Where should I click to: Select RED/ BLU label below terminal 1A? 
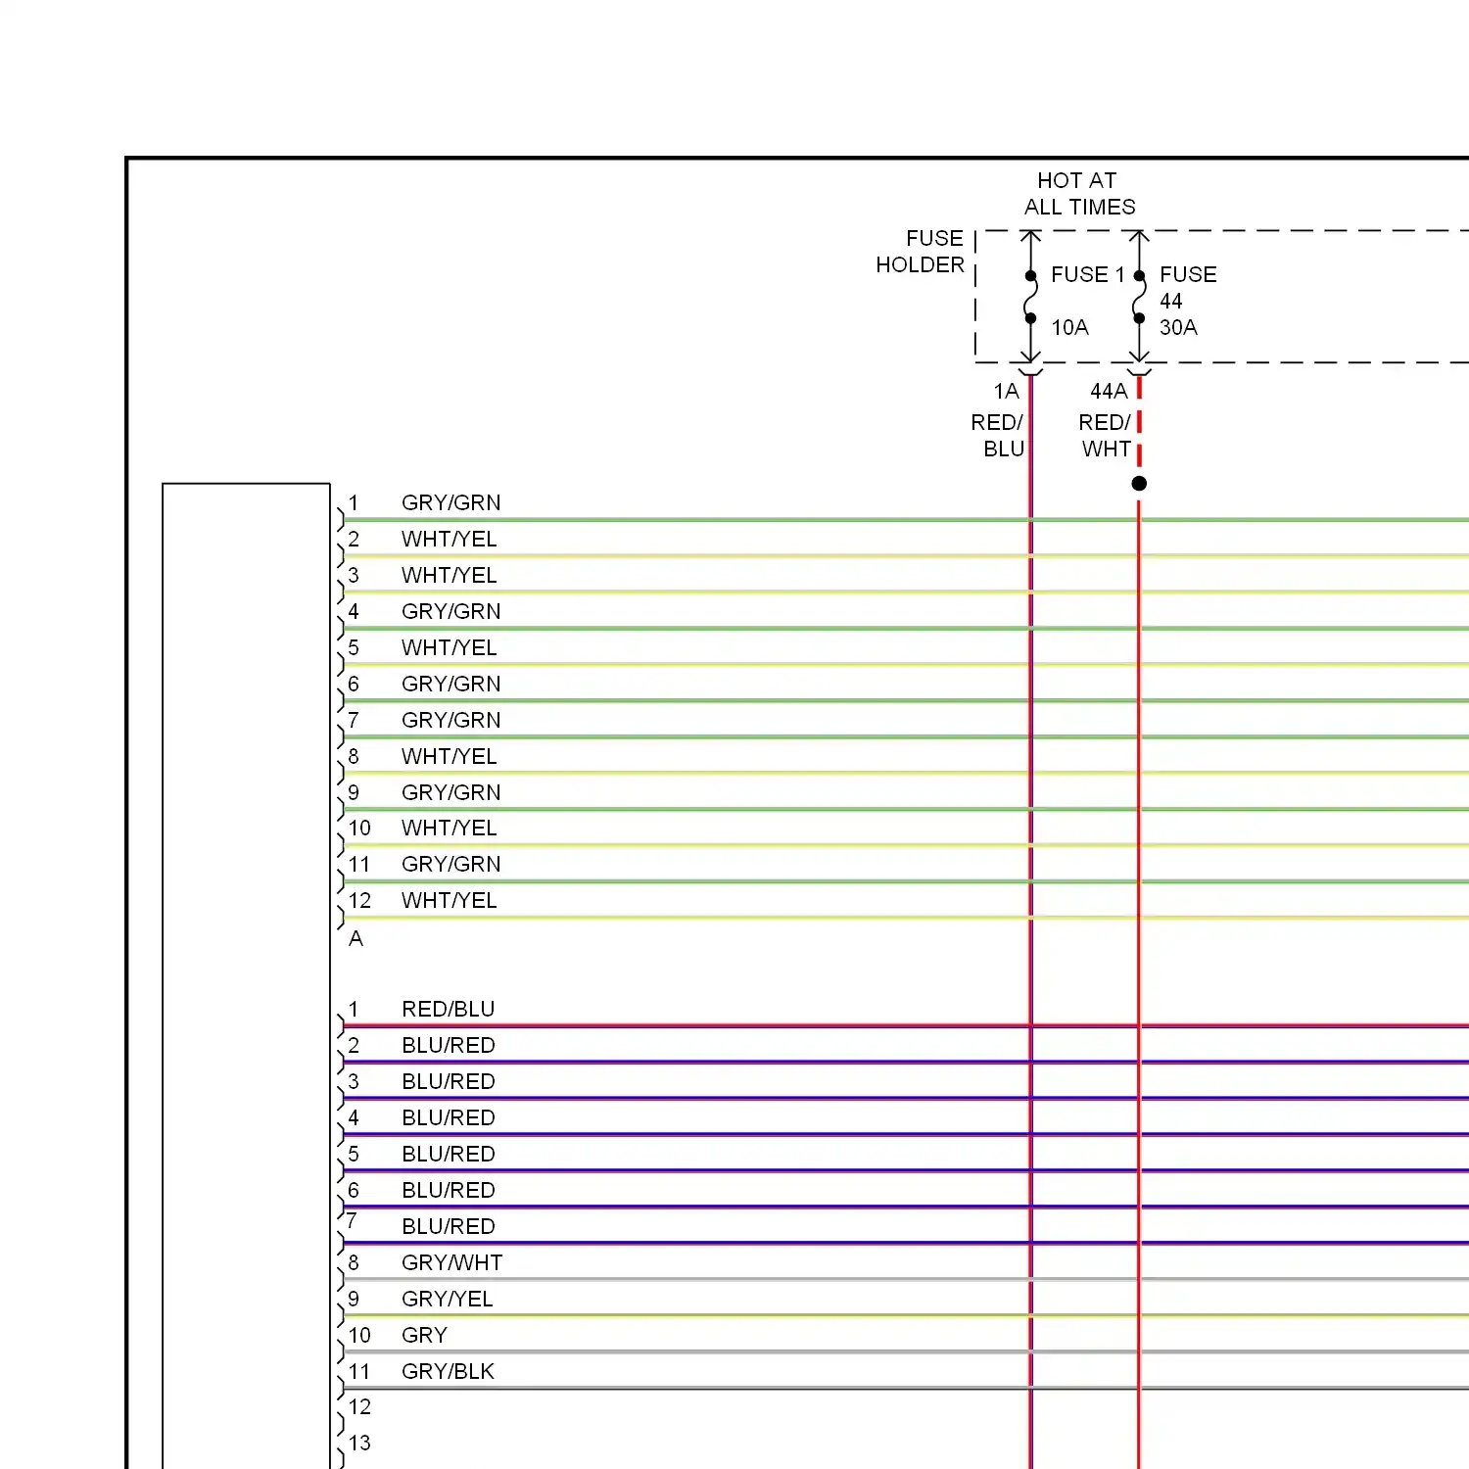[997, 436]
